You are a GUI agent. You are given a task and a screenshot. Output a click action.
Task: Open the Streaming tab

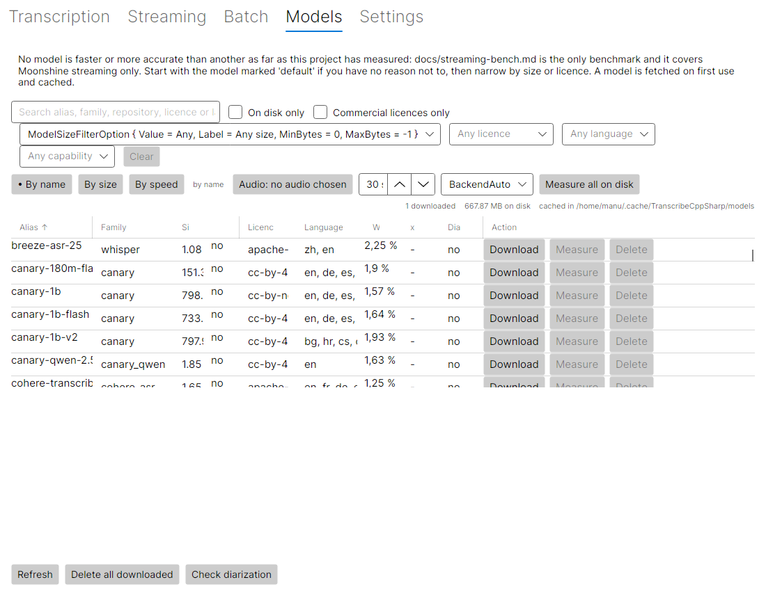point(166,17)
